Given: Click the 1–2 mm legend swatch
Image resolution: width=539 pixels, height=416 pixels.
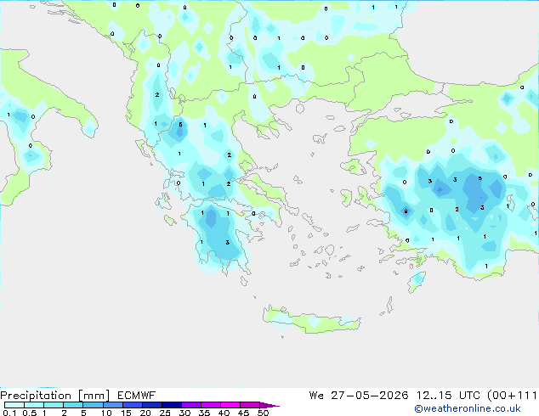Looking at the screenshot, I should [x=54, y=405].
